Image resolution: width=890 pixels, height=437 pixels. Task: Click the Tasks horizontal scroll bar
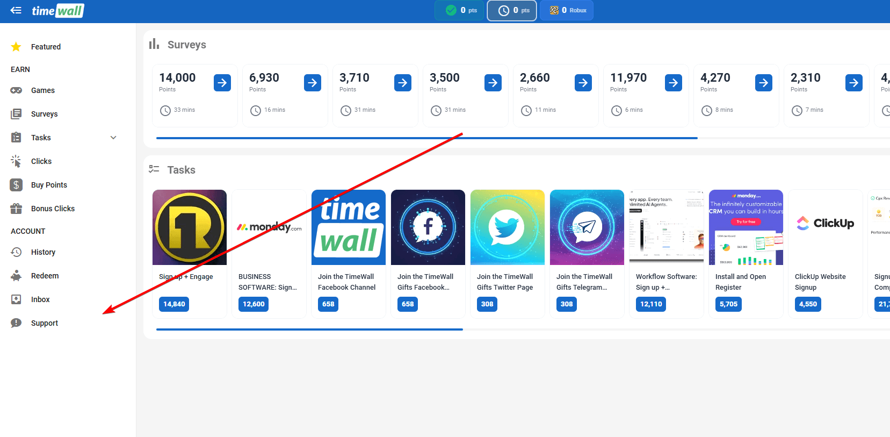coord(309,329)
